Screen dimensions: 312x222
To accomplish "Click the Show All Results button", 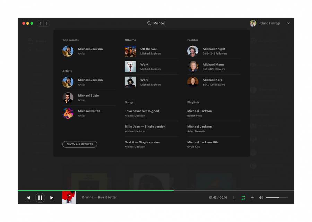I will 80,144.
